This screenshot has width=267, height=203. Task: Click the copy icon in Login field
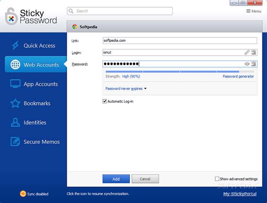tap(254, 53)
